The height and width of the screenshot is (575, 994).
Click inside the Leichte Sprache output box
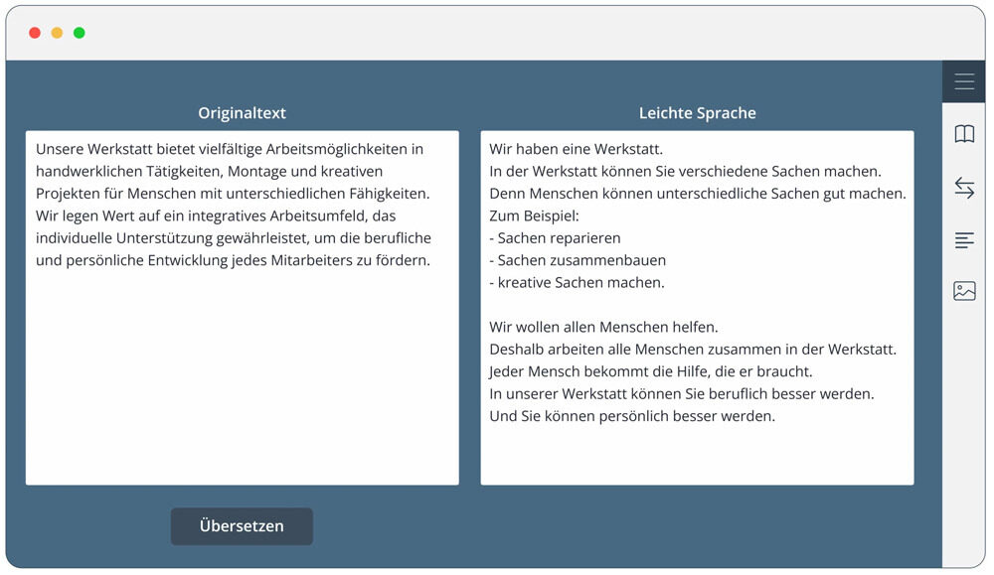pos(698,308)
